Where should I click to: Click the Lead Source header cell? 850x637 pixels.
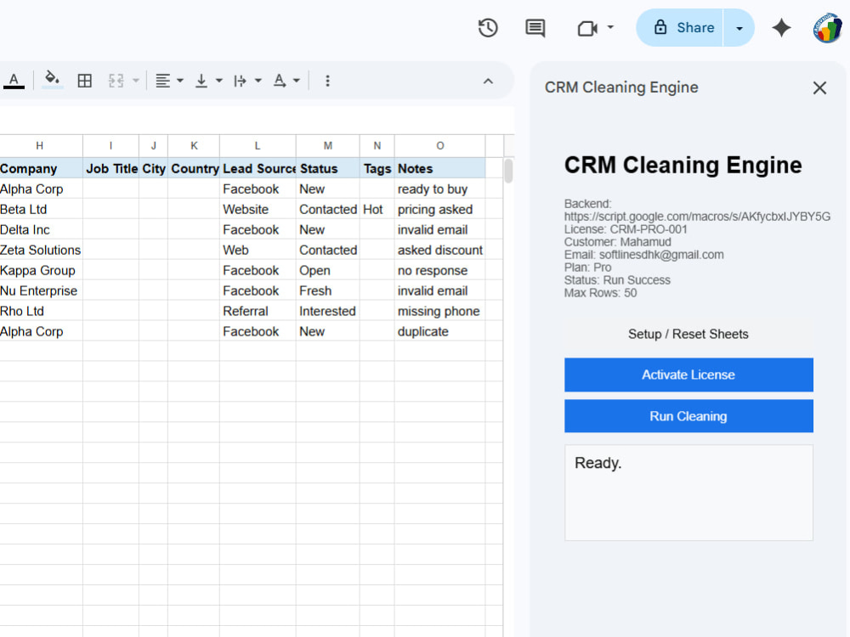click(258, 168)
